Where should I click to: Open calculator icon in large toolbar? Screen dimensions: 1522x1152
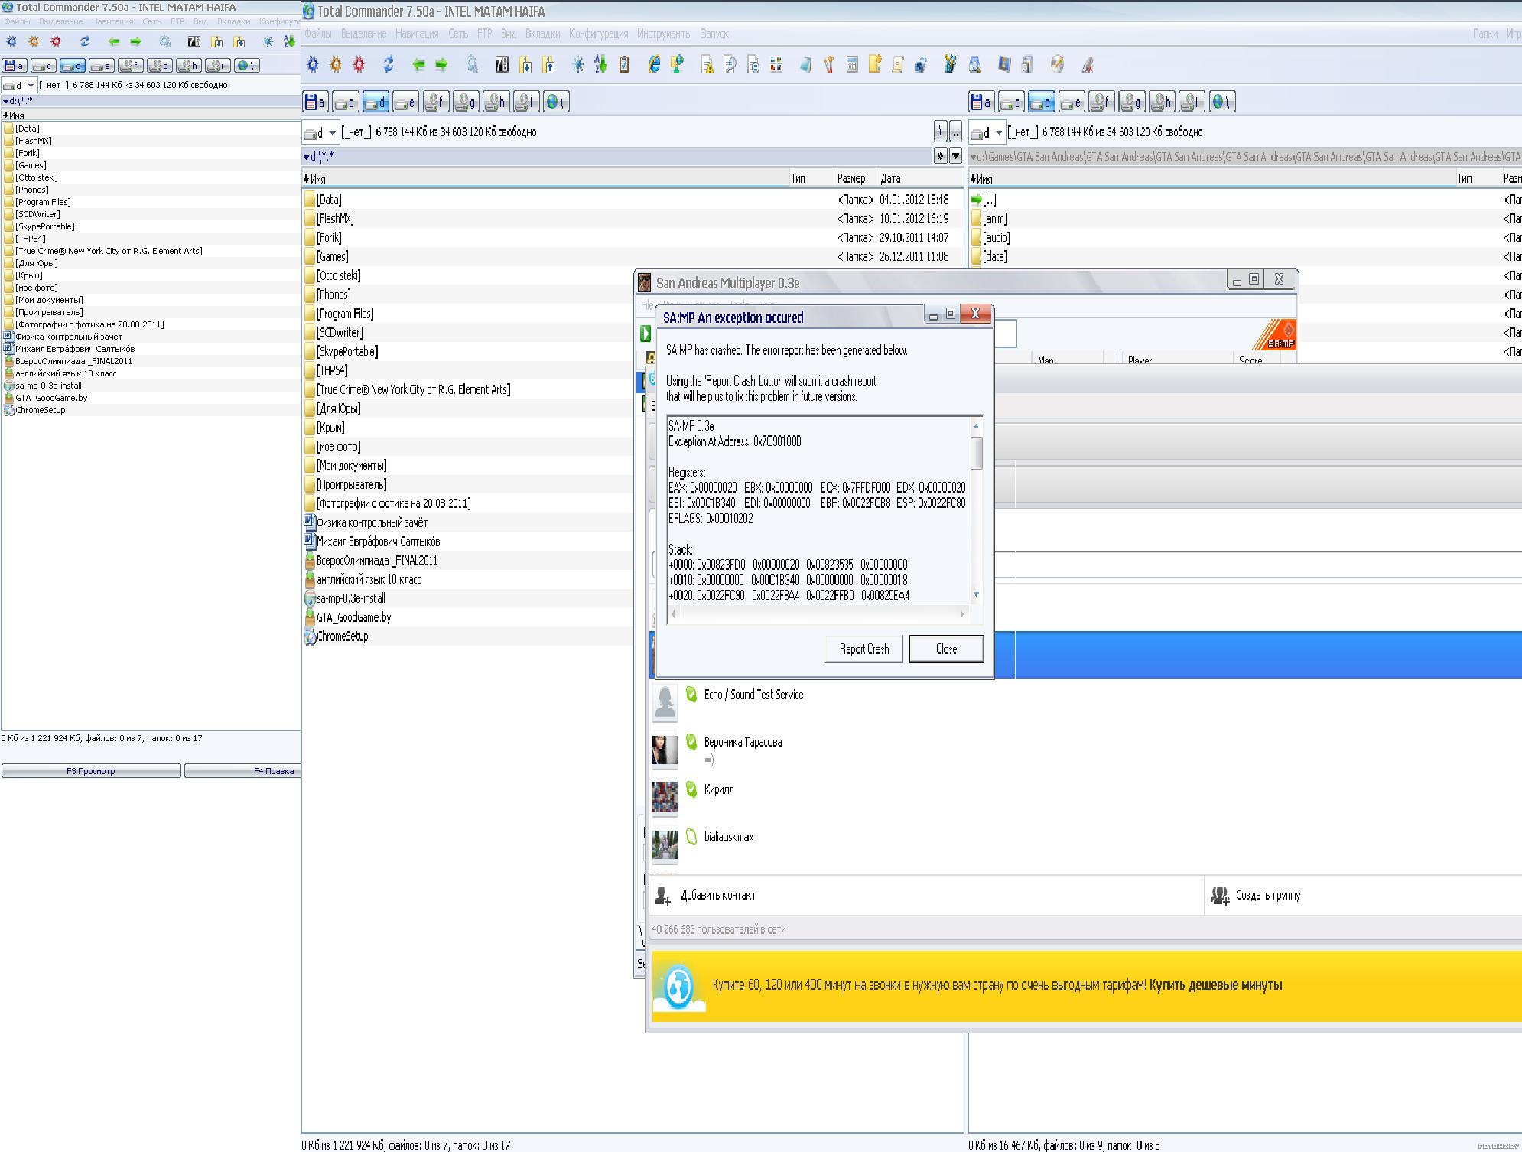[x=852, y=65]
